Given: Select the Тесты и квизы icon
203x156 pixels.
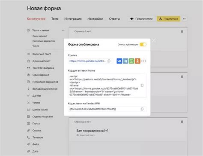Looking at the screenshot, I should click(28, 30).
